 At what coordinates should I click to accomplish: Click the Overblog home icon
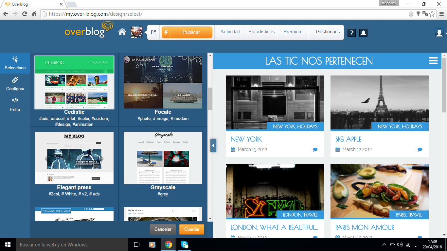tap(122, 32)
